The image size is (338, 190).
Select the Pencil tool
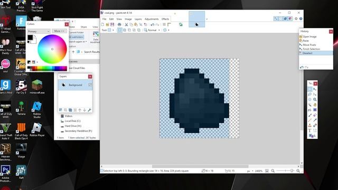point(310,120)
